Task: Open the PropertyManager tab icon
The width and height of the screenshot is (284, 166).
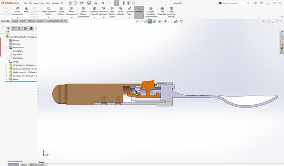Action: [x=14, y=28]
